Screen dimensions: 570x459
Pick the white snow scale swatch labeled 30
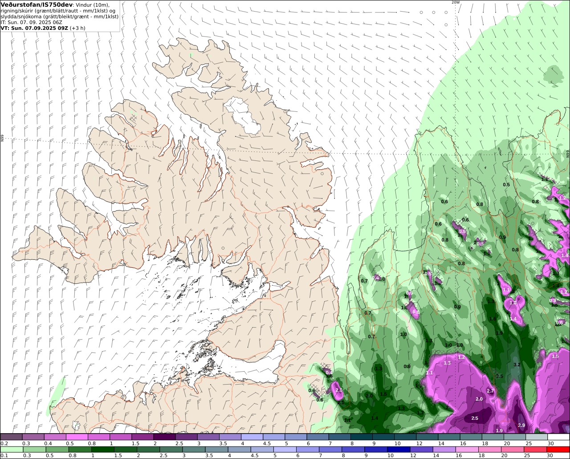click(x=559, y=437)
